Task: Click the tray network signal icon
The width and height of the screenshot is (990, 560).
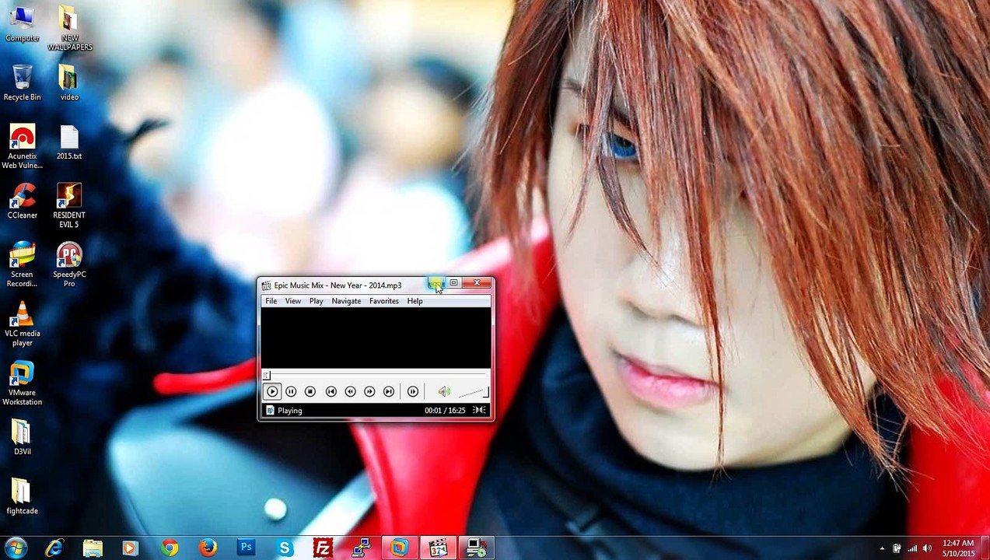Action: pos(911,548)
